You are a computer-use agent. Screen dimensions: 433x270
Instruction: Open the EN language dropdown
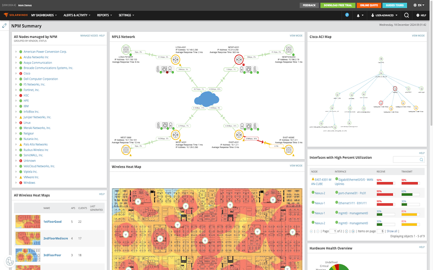pyautogui.click(x=419, y=5)
